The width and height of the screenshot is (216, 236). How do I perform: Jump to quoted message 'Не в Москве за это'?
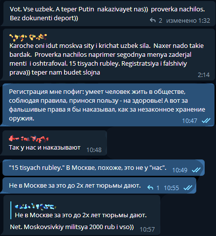point(80,215)
